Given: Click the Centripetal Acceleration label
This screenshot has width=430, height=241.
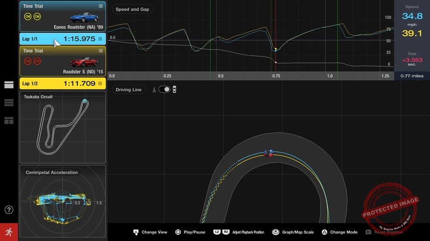Looking at the screenshot, I should pyautogui.click(x=52, y=172).
